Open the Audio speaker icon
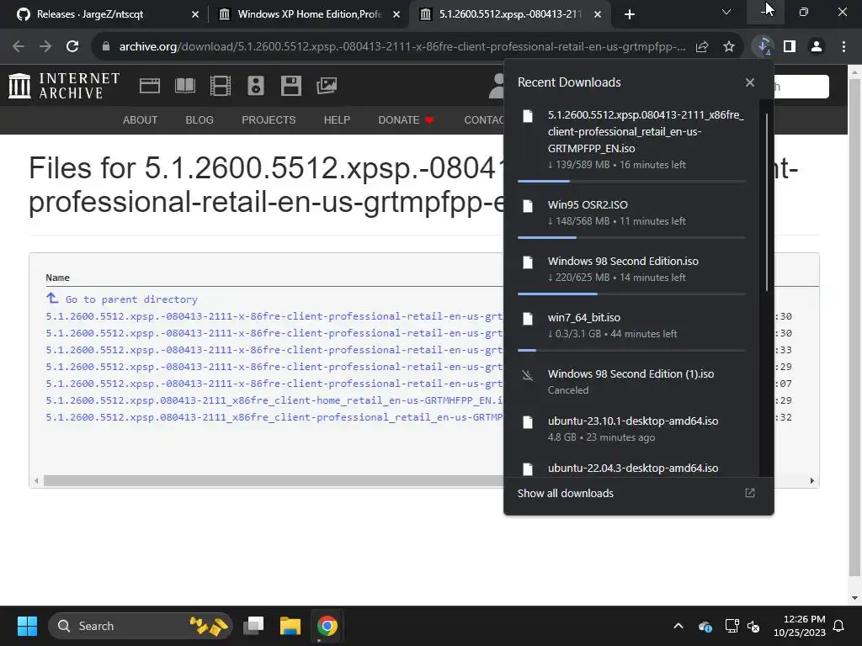The width and height of the screenshot is (862, 646). [x=256, y=86]
